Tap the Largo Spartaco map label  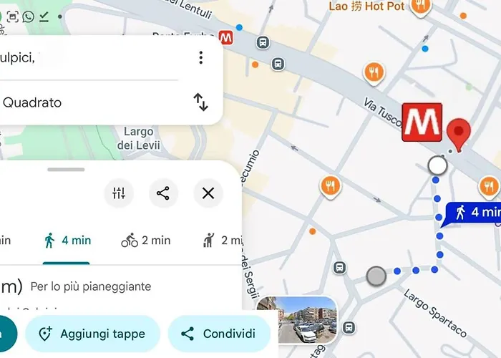point(435,313)
